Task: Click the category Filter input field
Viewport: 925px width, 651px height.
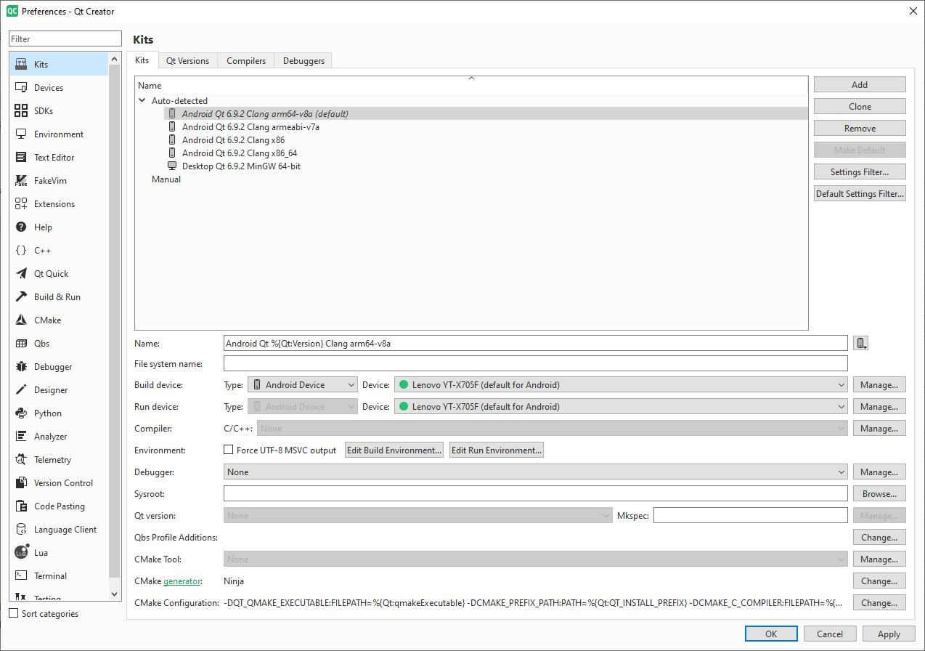Action: [x=65, y=39]
